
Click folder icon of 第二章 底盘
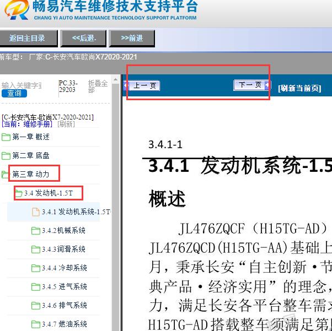point(6,156)
